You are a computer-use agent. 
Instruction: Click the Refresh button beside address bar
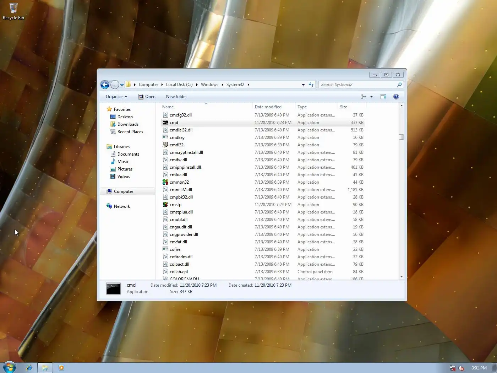311,85
